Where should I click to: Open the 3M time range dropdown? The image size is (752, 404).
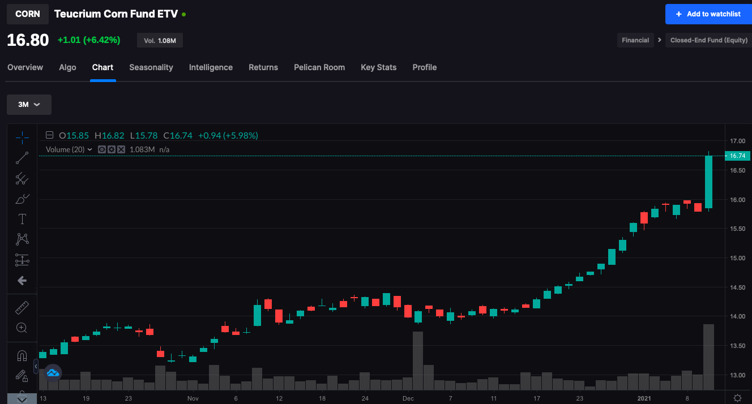point(29,105)
